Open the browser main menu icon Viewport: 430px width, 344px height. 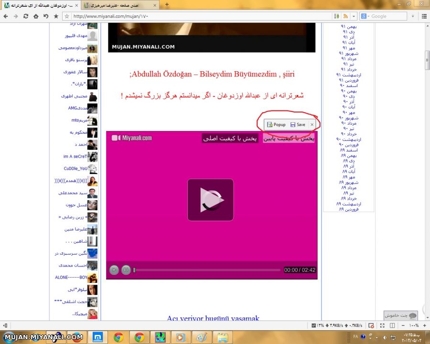coord(424,16)
